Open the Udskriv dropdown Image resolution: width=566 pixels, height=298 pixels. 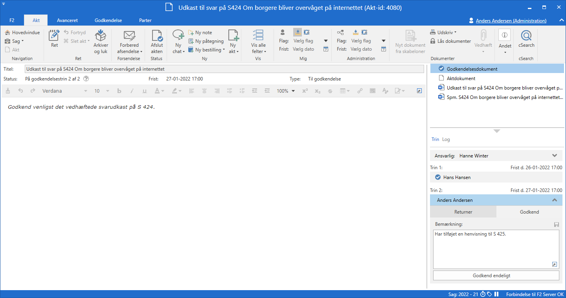pyautogui.click(x=443, y=33)
